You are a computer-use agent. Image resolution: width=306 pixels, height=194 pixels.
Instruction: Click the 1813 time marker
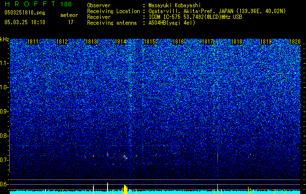91,42
